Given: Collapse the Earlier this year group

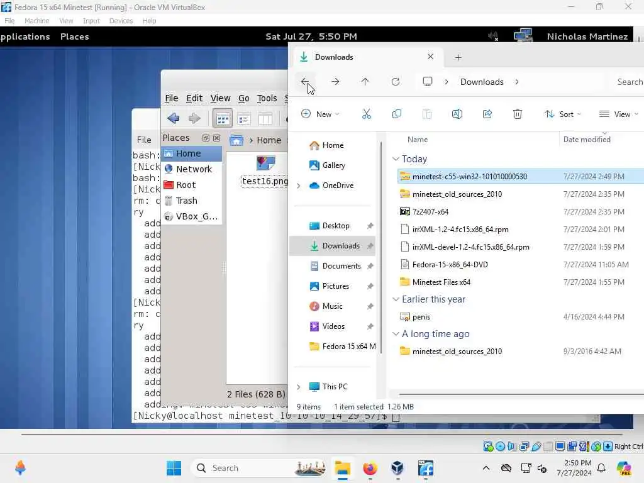Looking at the screenshot, I should (396, 299).
